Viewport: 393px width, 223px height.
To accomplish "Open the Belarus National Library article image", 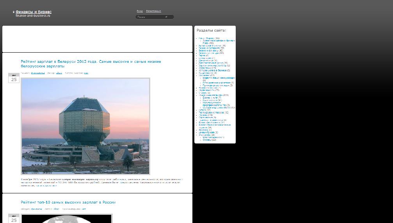I will [x=85, y=126].
